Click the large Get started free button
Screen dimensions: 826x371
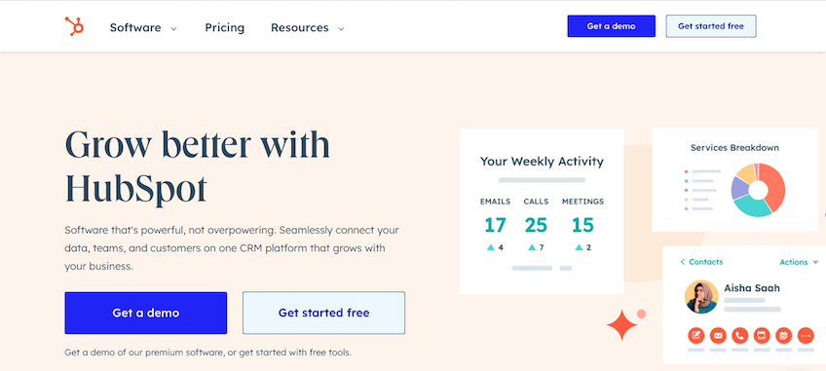[324, 313]
